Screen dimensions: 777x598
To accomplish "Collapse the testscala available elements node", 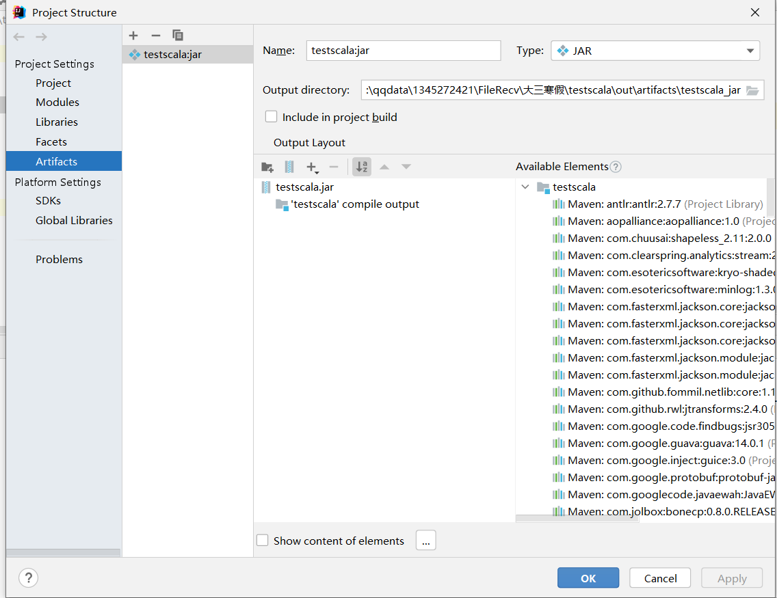I will point(525,187).
